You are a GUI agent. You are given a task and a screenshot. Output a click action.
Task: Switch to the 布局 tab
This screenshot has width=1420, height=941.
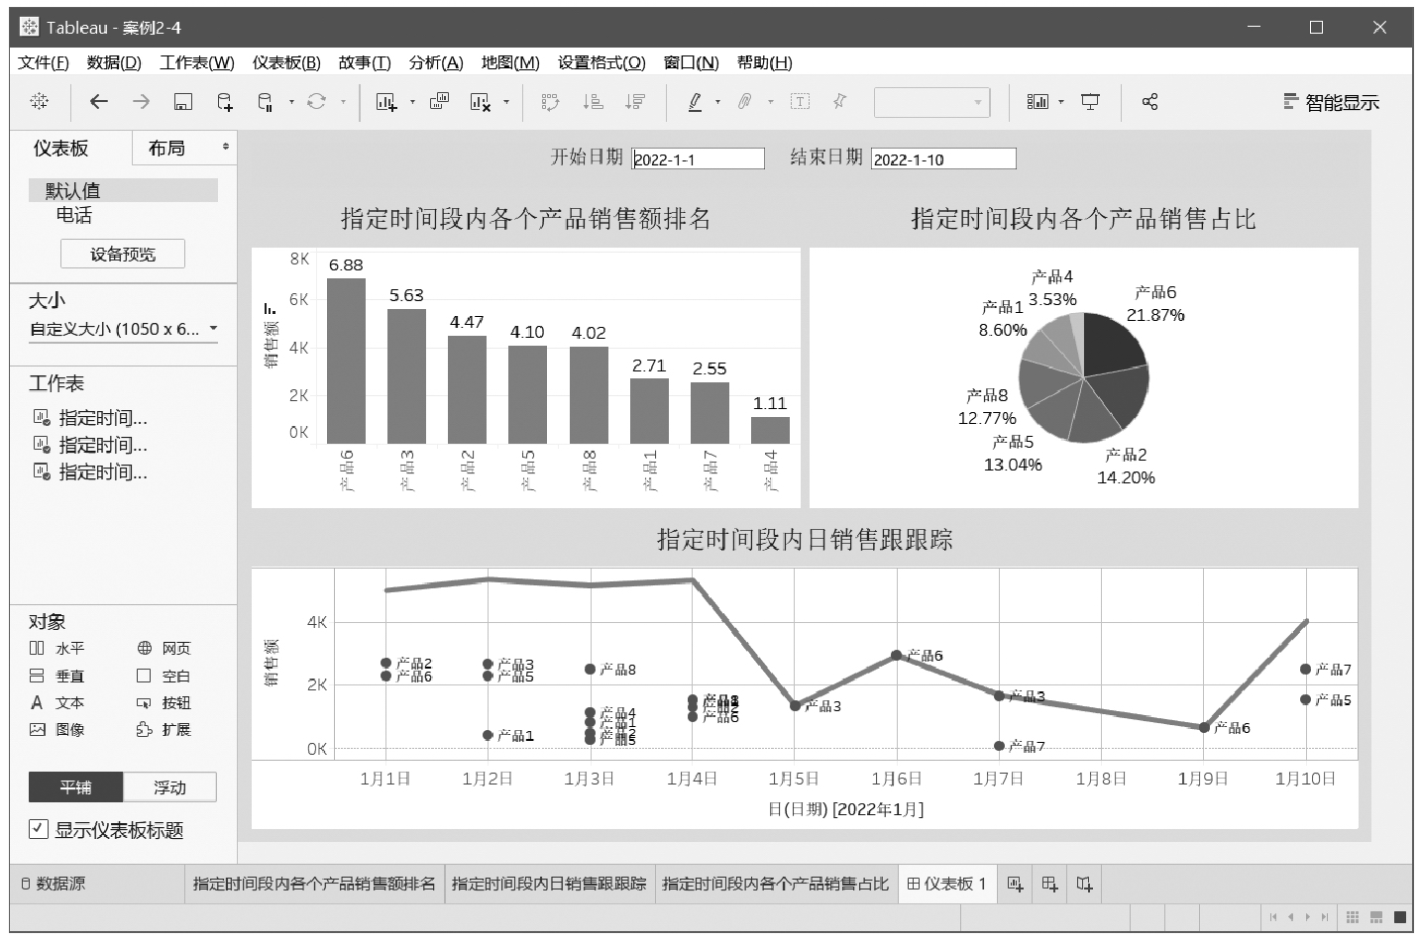coord(166,149)
